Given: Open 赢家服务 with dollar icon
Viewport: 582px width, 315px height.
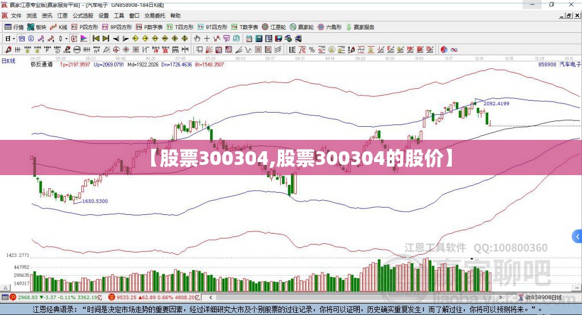Looking at the screenshot, I should pyautogui.click(x=360, y=27).
